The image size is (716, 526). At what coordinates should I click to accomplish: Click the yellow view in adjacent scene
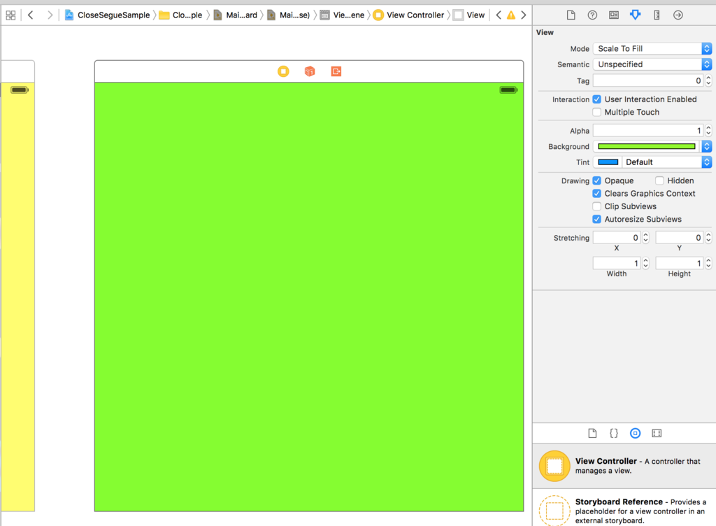pyautogui.click(x=17, y=297)
